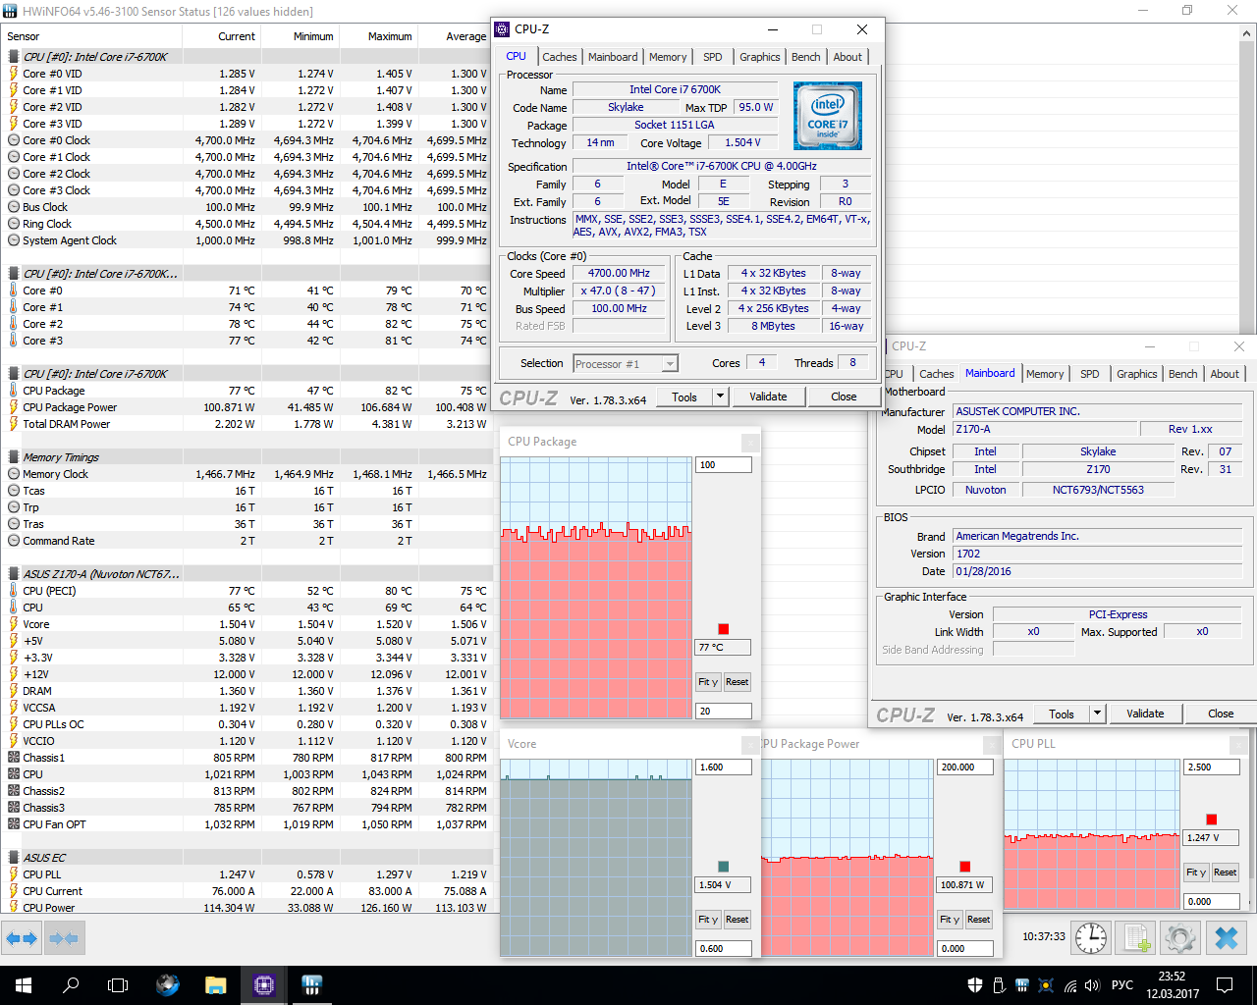Switch input language via РУС indicator
The width and height of the screenshot is (1257, 1005).
click(x=1121, y=985)
